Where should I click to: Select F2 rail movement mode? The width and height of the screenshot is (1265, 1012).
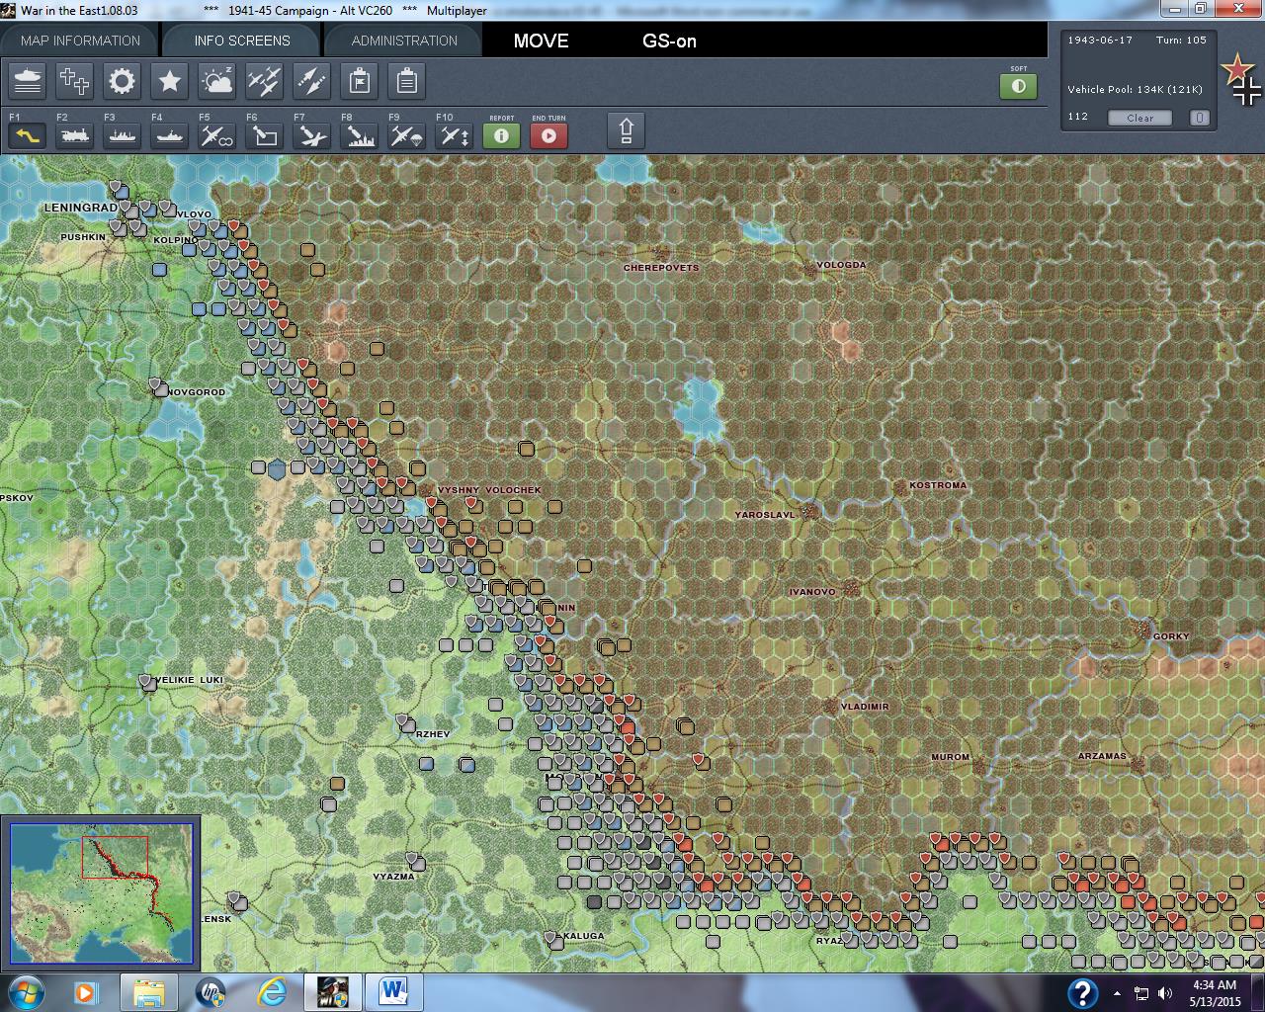pos(75,134)
